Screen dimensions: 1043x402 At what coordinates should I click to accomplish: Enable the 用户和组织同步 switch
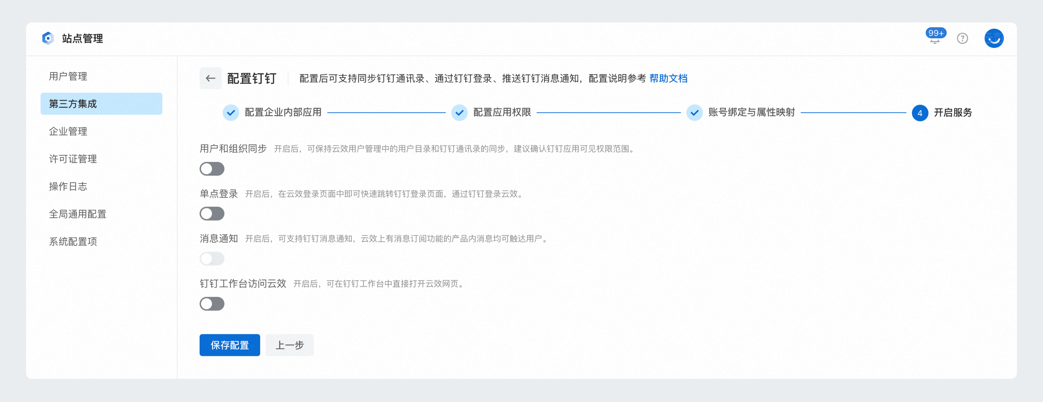point(212,169)
